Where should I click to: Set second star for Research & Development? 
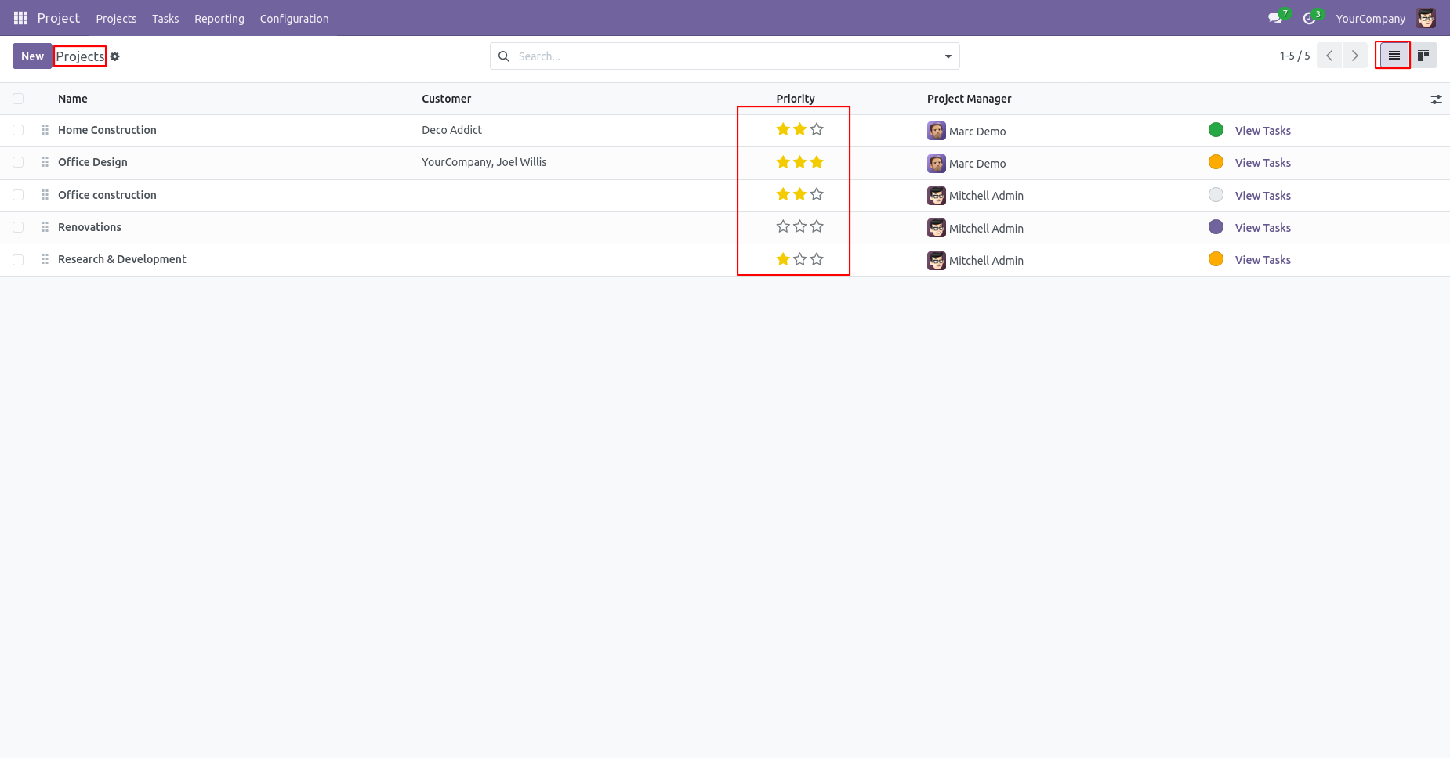(x=799, y=259)
